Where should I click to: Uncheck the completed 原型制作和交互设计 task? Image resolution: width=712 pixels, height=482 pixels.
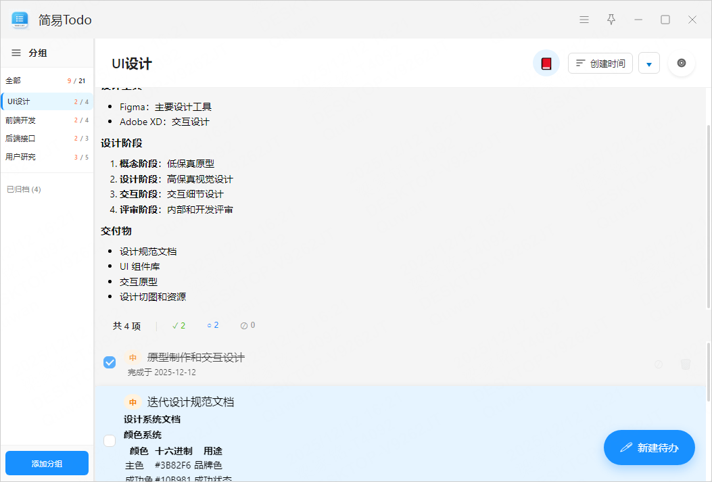110,363
